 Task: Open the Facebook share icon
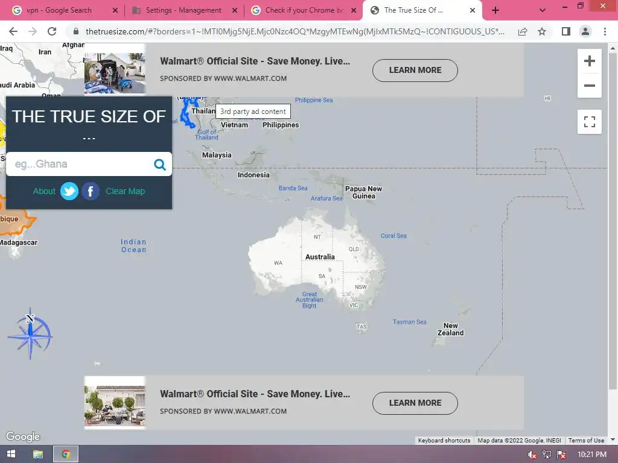coord(91,191)
